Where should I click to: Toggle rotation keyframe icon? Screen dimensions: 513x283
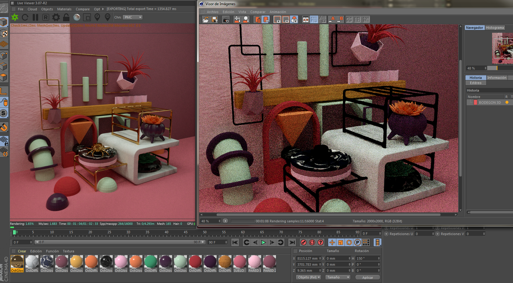click(x=349, y=242)
